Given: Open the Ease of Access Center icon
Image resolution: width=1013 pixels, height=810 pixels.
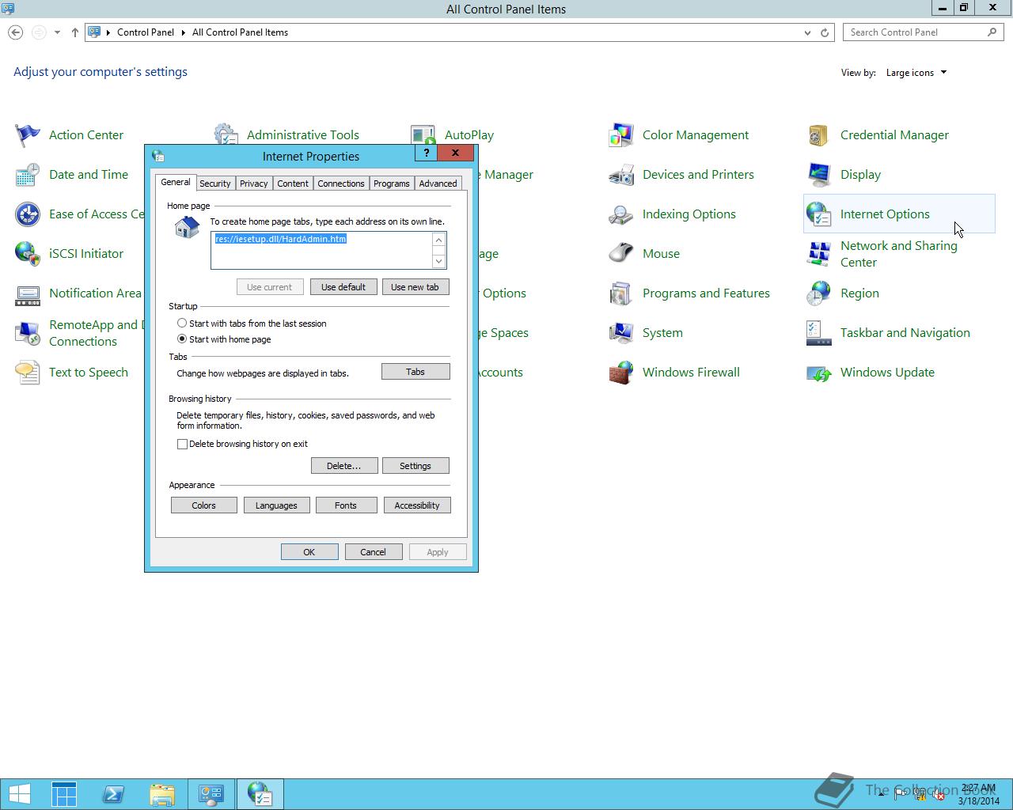Looking at the screenshot, I should pos(28,214).
